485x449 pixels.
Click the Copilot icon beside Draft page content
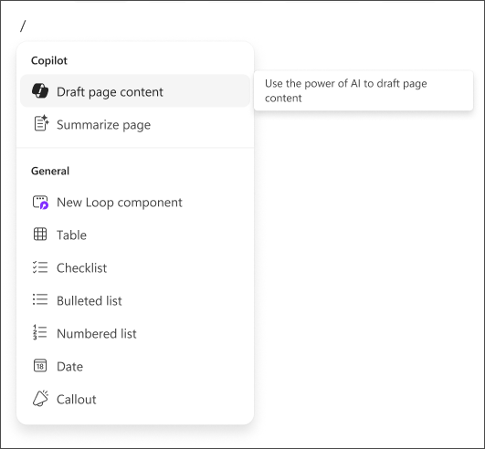[x=40, y=91]
